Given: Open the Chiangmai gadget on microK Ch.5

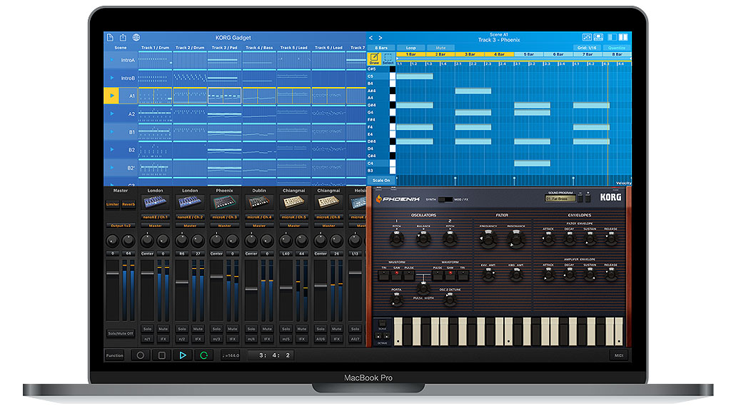Looking at the screenshot, I should click(293, 202).
